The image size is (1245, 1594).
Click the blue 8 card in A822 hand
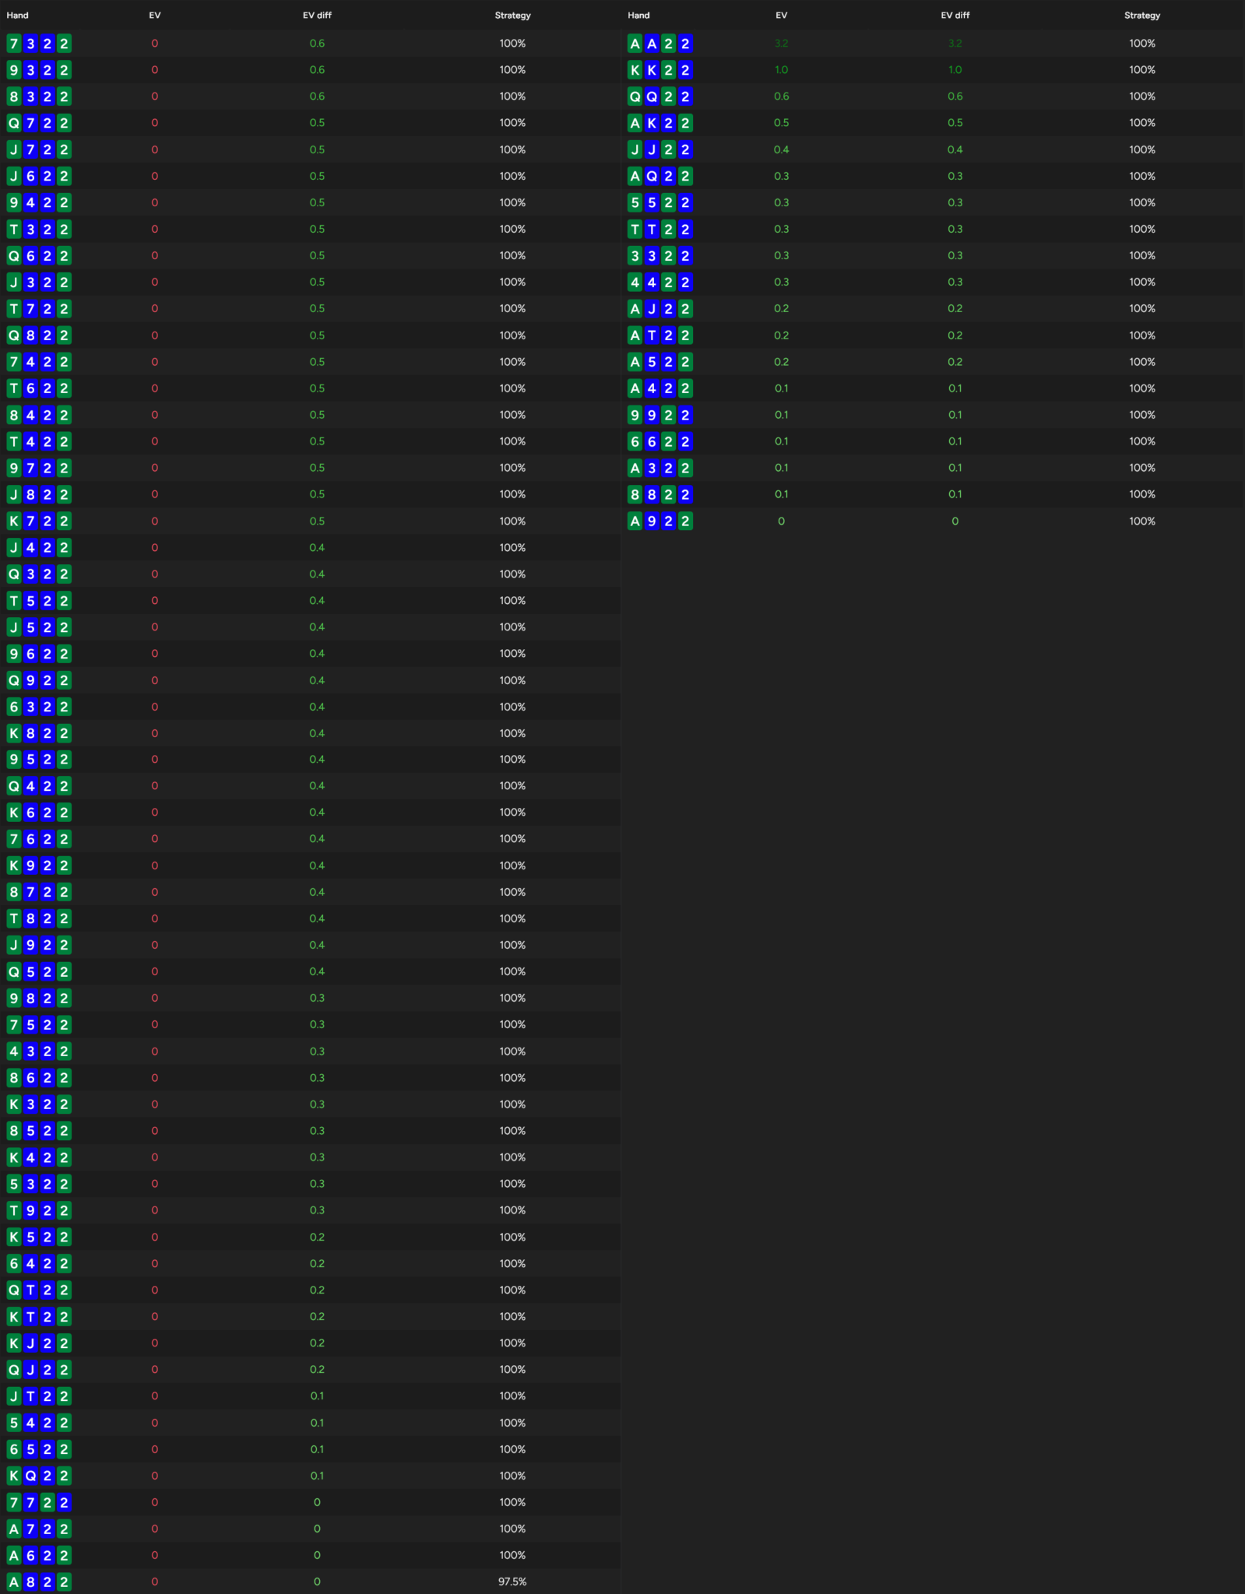coord(30,1582)
